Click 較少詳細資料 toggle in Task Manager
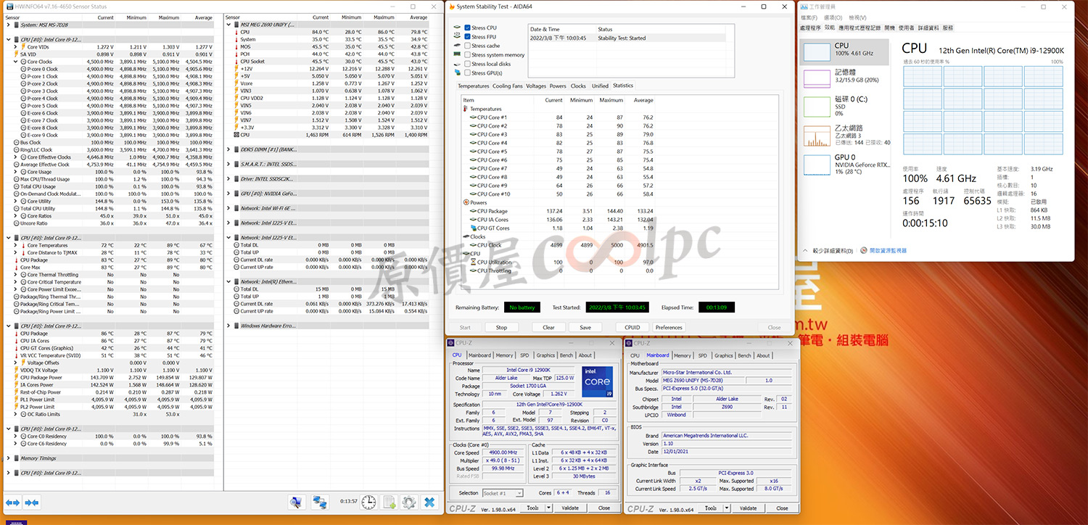This screenshot has height=525, width=1088. pyautogui.click(x=828, y=250)
